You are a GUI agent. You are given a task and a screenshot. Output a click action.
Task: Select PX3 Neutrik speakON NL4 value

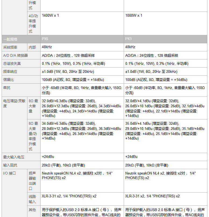165,181
